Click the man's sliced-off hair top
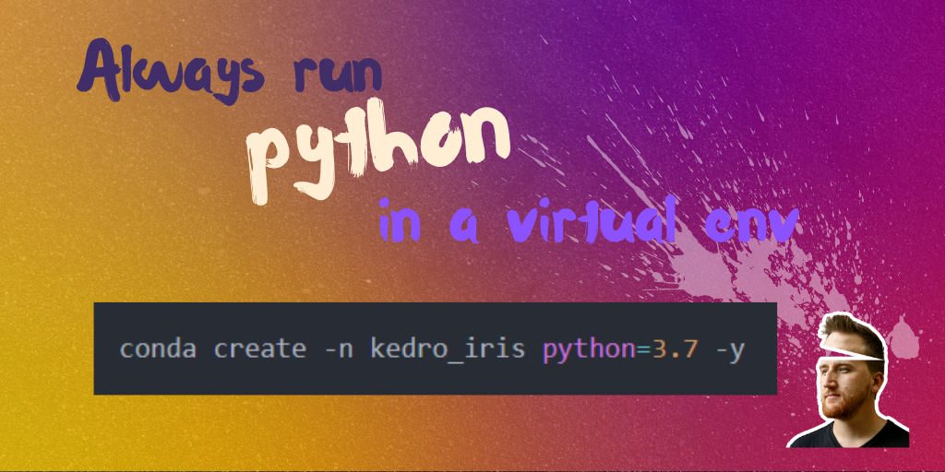 (851, 334)
